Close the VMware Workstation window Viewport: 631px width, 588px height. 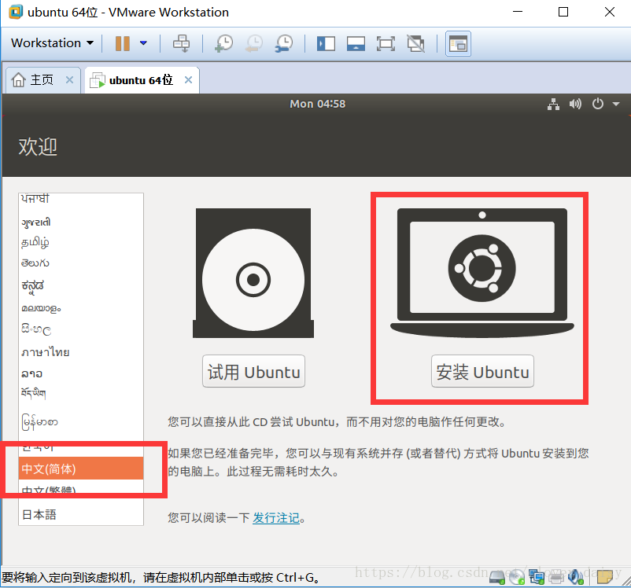[610, 12]
